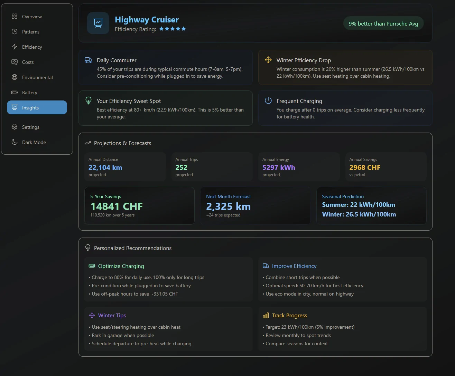Screen dimensions: 455x376
Task: Click the 5-Year Savings 14841 CHF figure
Action: 117,206
